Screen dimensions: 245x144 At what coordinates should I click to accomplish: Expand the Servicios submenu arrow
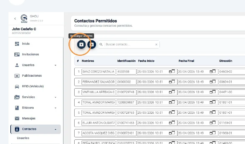click(x=55, y=97)
